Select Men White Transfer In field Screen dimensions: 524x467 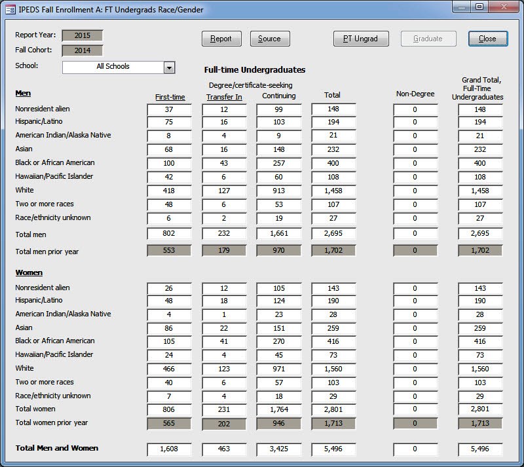(x=224, y=191)
